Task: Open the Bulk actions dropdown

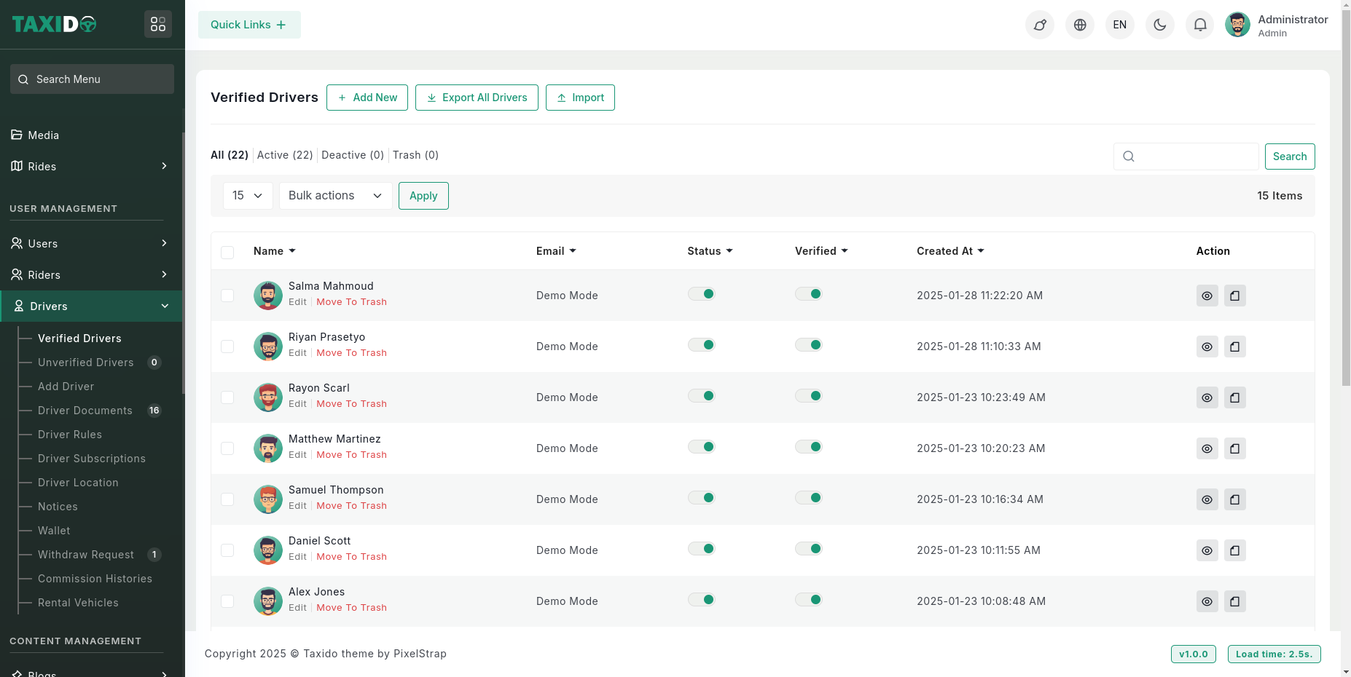Action: [x=335, y=196]
